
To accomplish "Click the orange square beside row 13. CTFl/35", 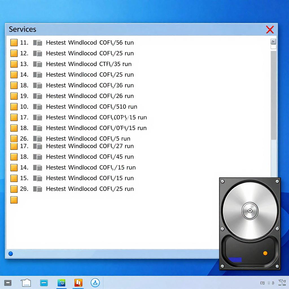I will coord(14,64).
